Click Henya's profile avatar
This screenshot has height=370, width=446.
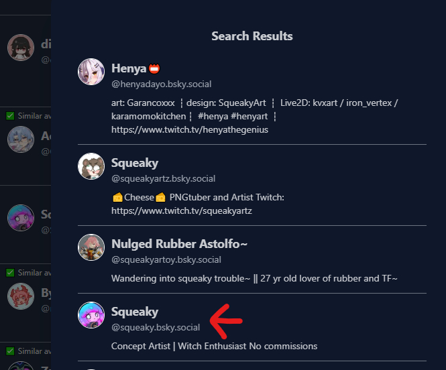(91, 72)
